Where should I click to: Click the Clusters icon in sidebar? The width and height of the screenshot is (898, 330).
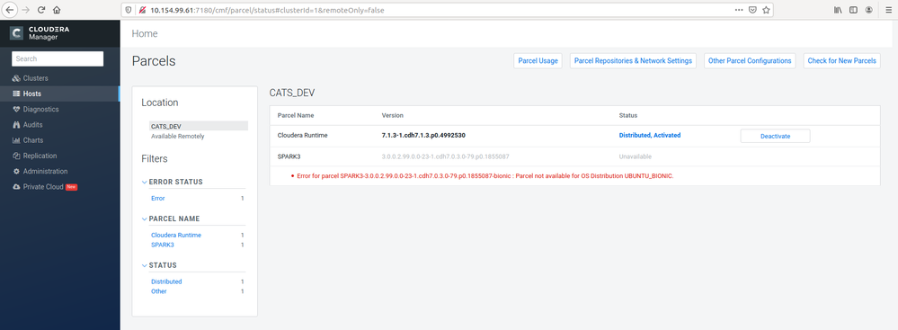(16, 78)
